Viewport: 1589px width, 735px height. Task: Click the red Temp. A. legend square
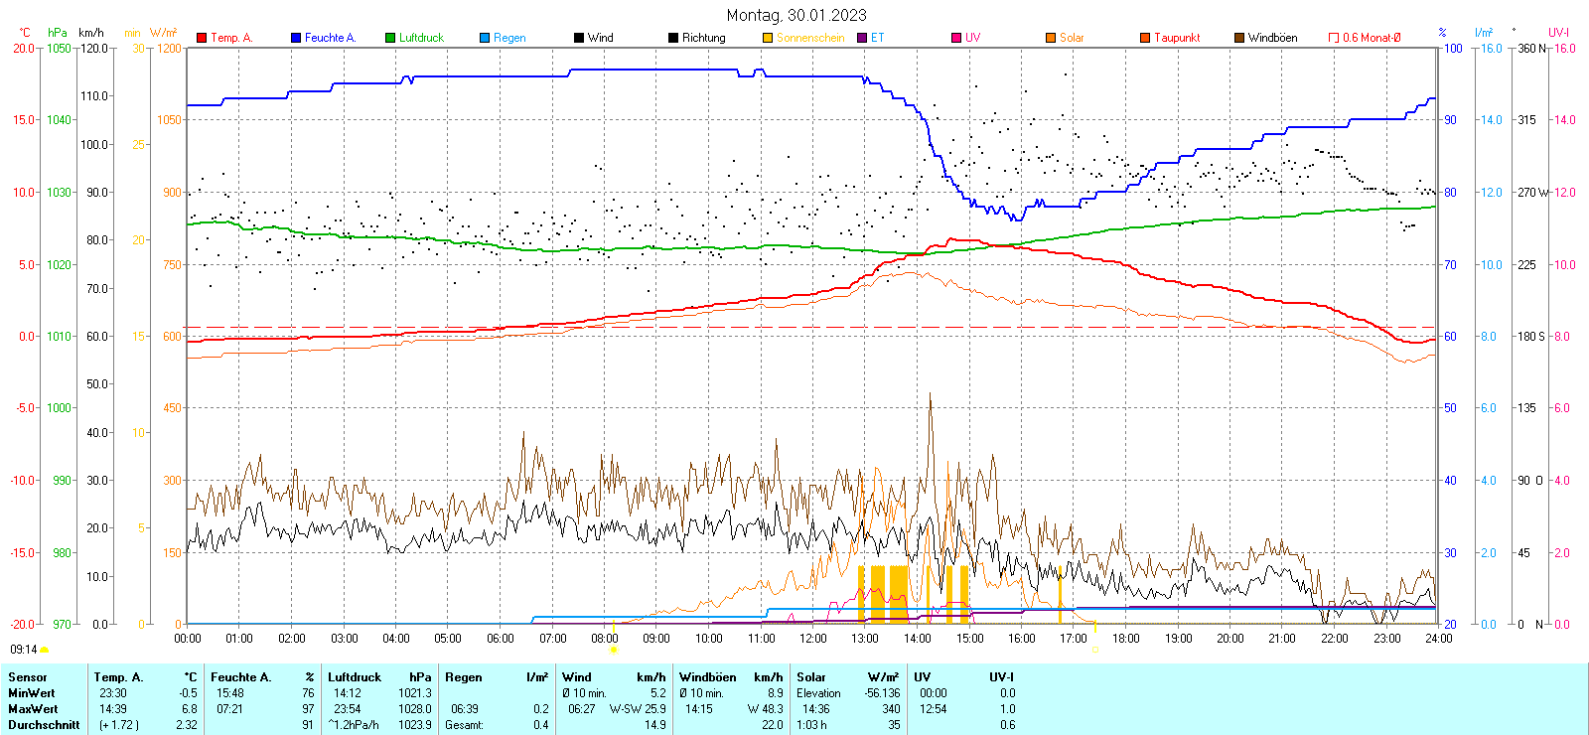coord(202,38)
